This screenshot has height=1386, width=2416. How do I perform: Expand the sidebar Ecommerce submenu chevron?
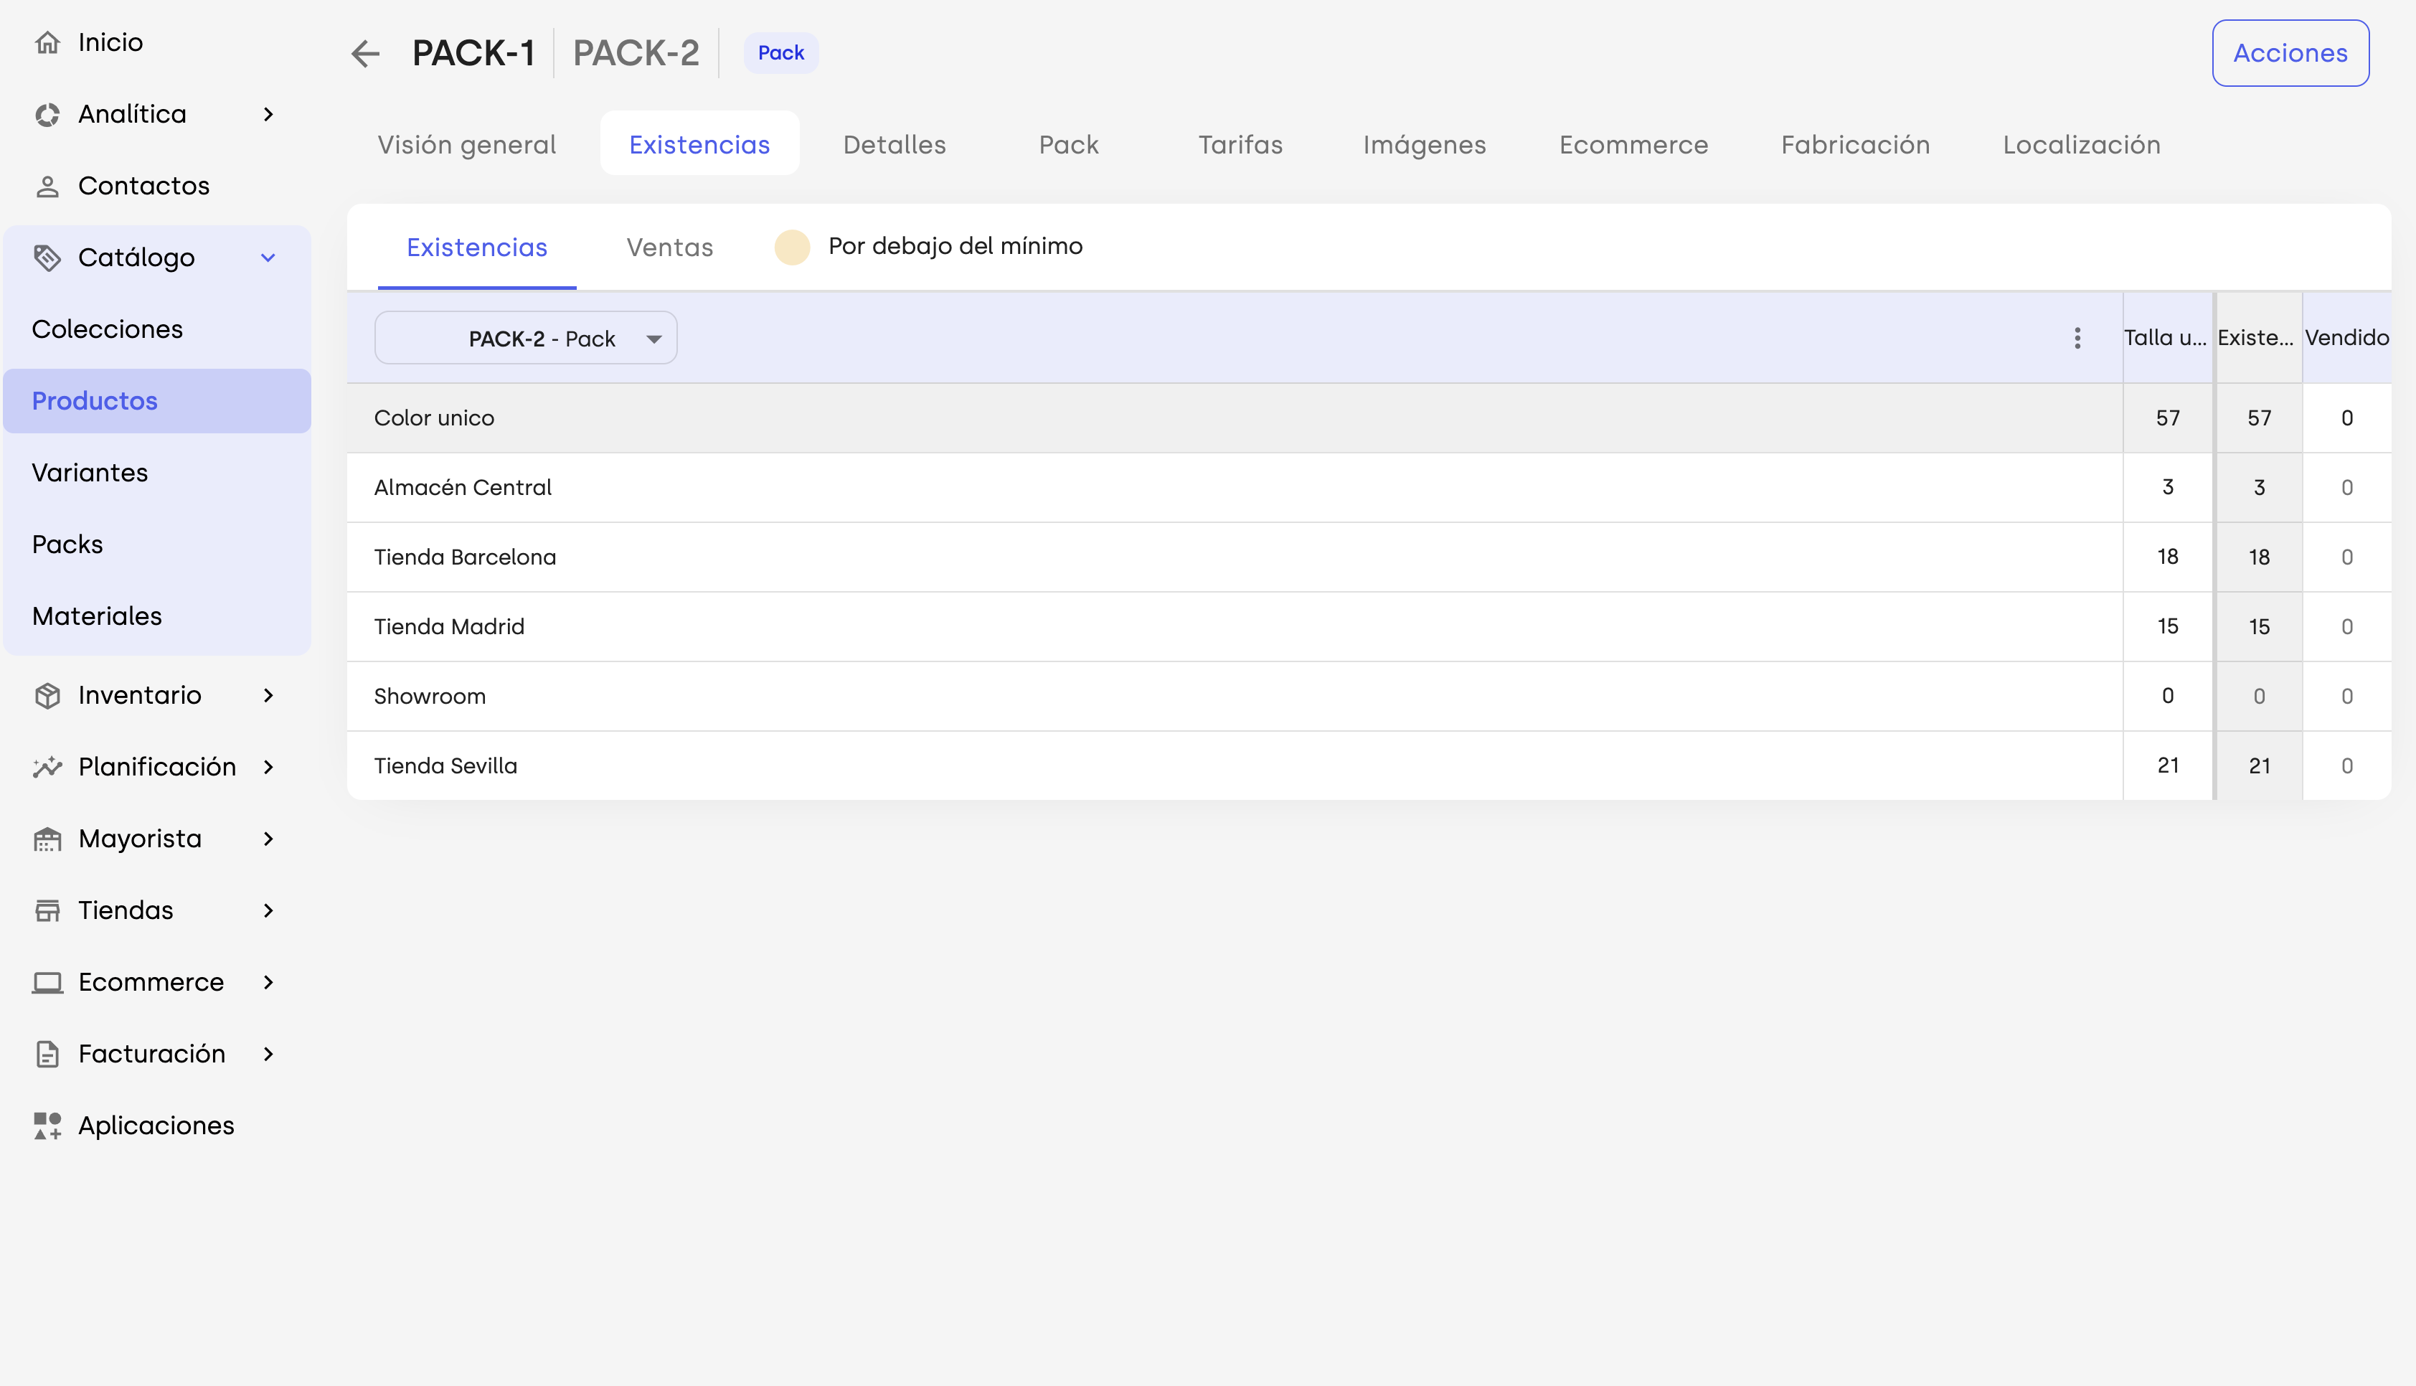268,982
